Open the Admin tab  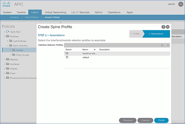point(99,12)
